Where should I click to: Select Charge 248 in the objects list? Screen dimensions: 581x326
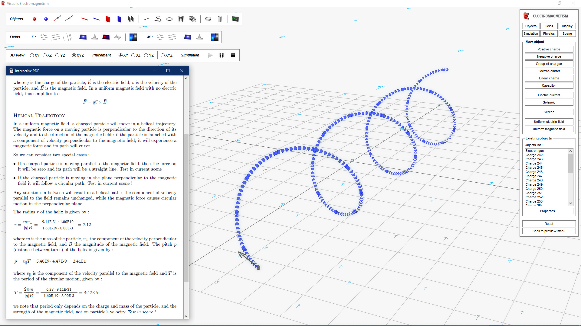point(533,180)
